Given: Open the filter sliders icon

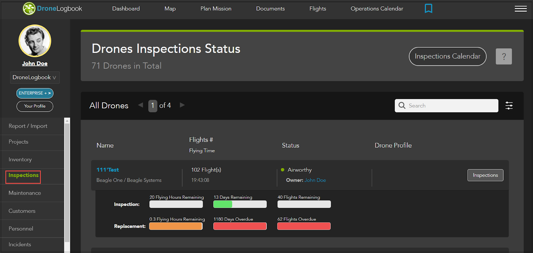Looking at the screenshot, I should (x=509, y=106).
